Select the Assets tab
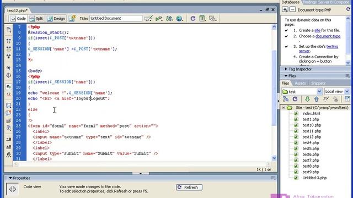Screen dimensions: 353x198 point(300,83)
